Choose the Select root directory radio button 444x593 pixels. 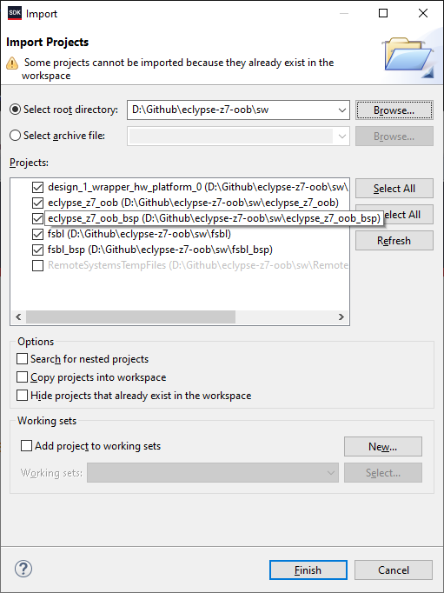15,110
